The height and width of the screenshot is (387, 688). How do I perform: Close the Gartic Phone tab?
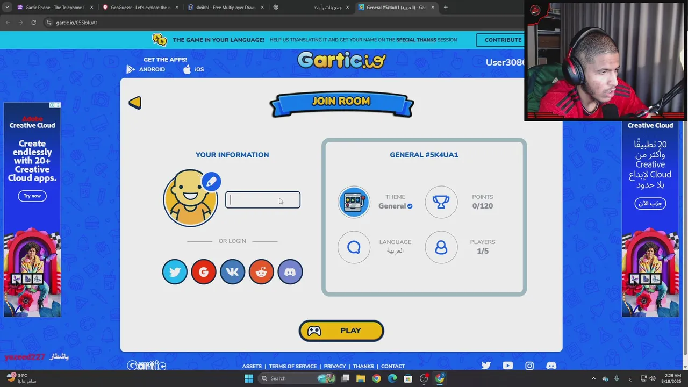91,8
